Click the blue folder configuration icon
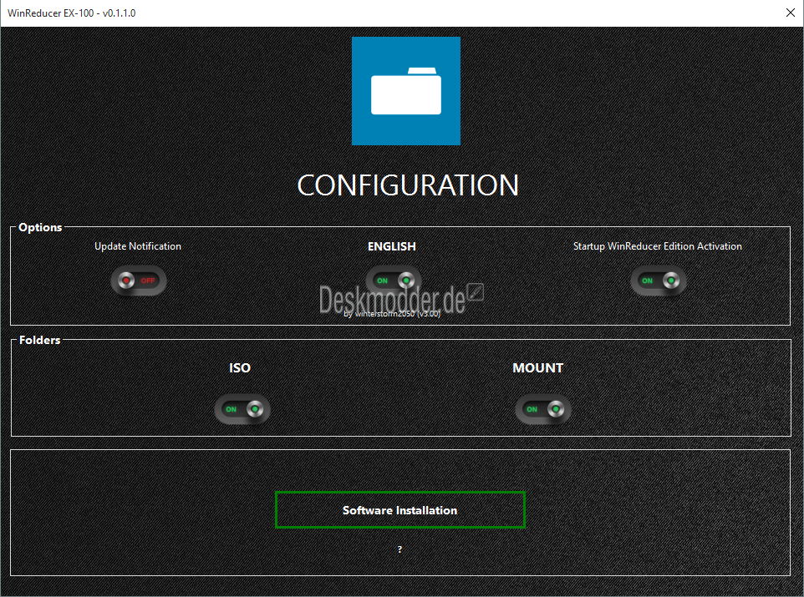804x597 pixels. [x=406, y=91]
